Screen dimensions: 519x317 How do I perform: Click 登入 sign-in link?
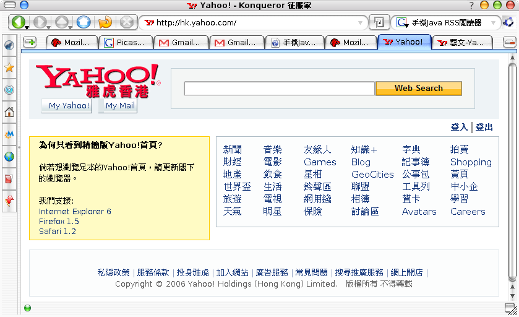(459, 127)
